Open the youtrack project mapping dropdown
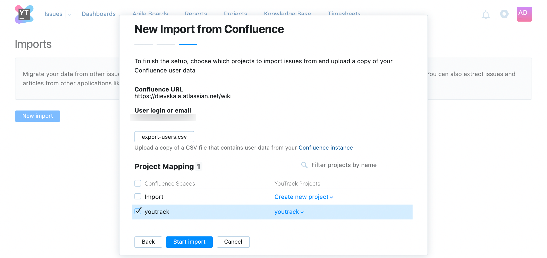 pyautogui.click(x=289, y=212)
